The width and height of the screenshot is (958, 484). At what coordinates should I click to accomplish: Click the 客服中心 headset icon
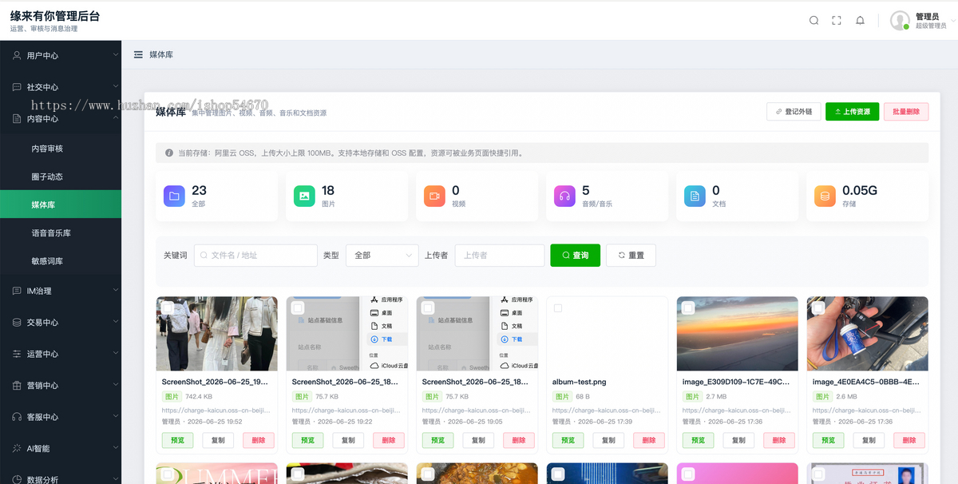tap(17, 417)
